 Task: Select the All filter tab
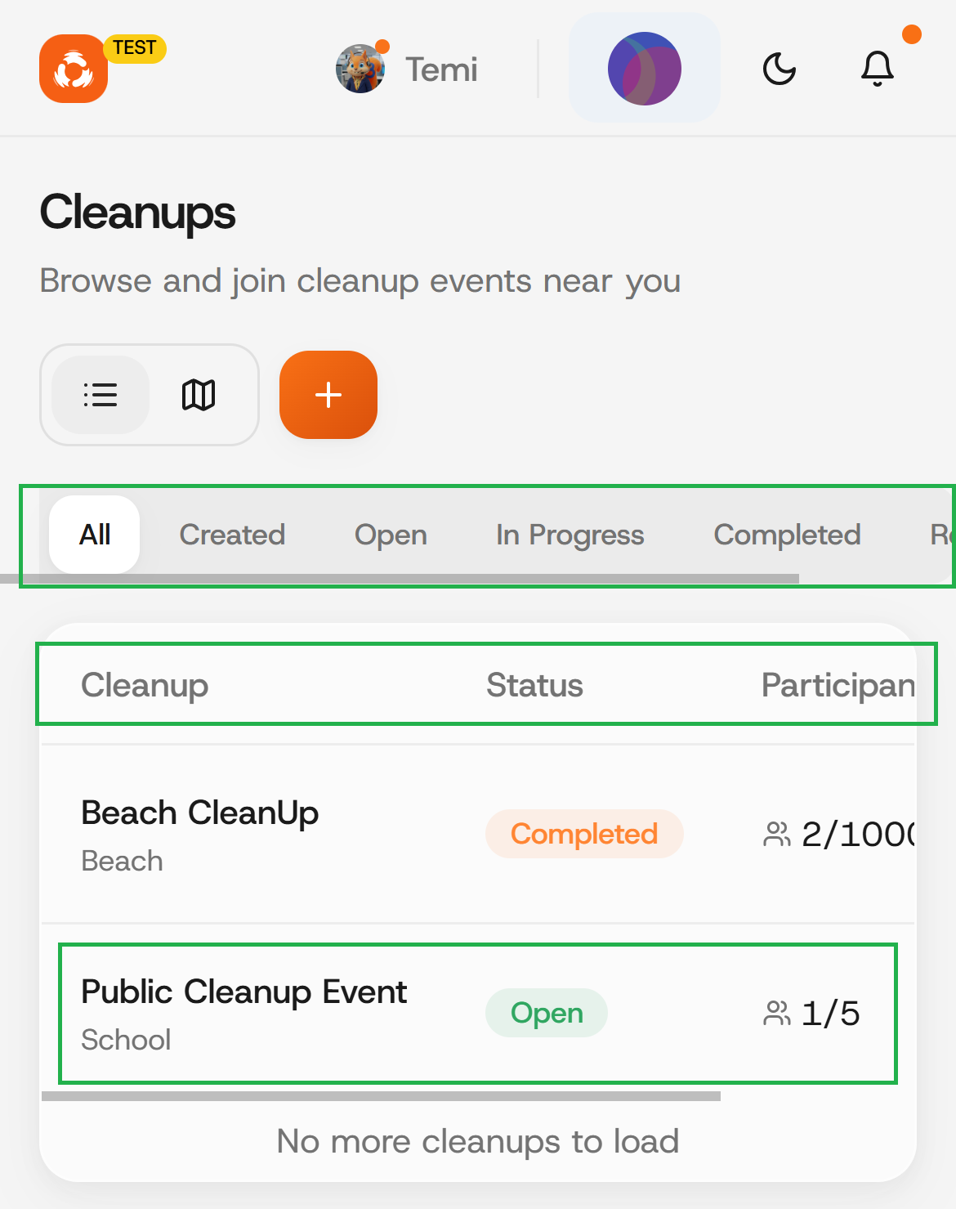click(95, 535)
